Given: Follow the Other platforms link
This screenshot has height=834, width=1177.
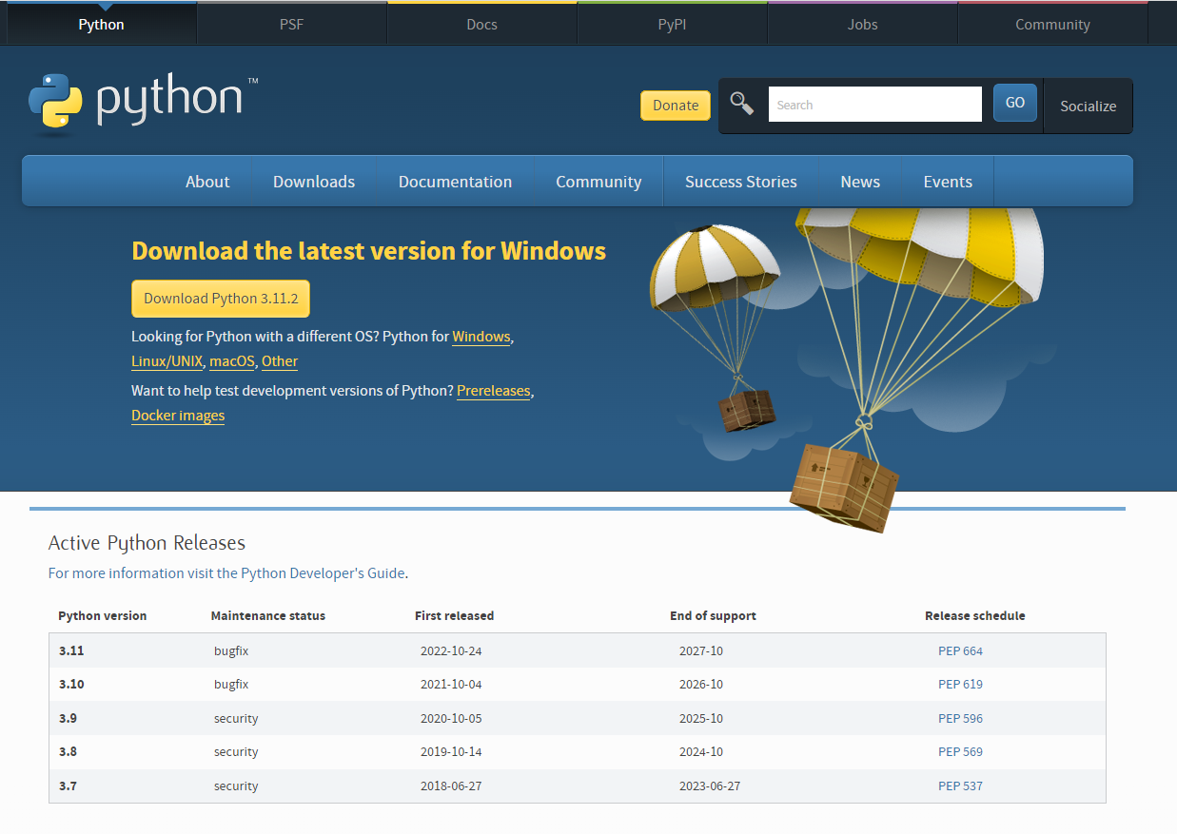Looking at the screenshot, I should (x=280, y=361).
